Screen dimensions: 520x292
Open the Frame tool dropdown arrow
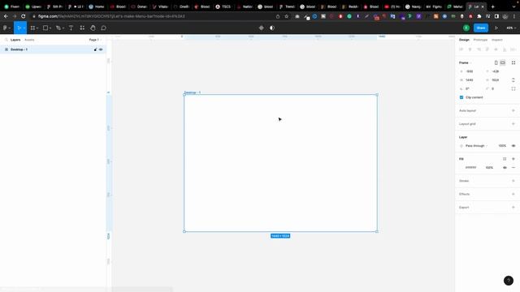point(37,28)
